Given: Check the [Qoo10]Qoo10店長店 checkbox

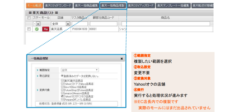Looking at the screenshot, I should (x=62, y=87).
